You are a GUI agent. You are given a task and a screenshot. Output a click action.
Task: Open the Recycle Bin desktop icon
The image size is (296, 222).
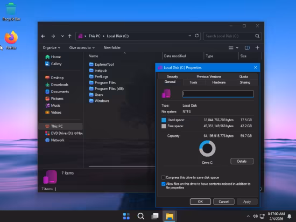tap(11, 12)
